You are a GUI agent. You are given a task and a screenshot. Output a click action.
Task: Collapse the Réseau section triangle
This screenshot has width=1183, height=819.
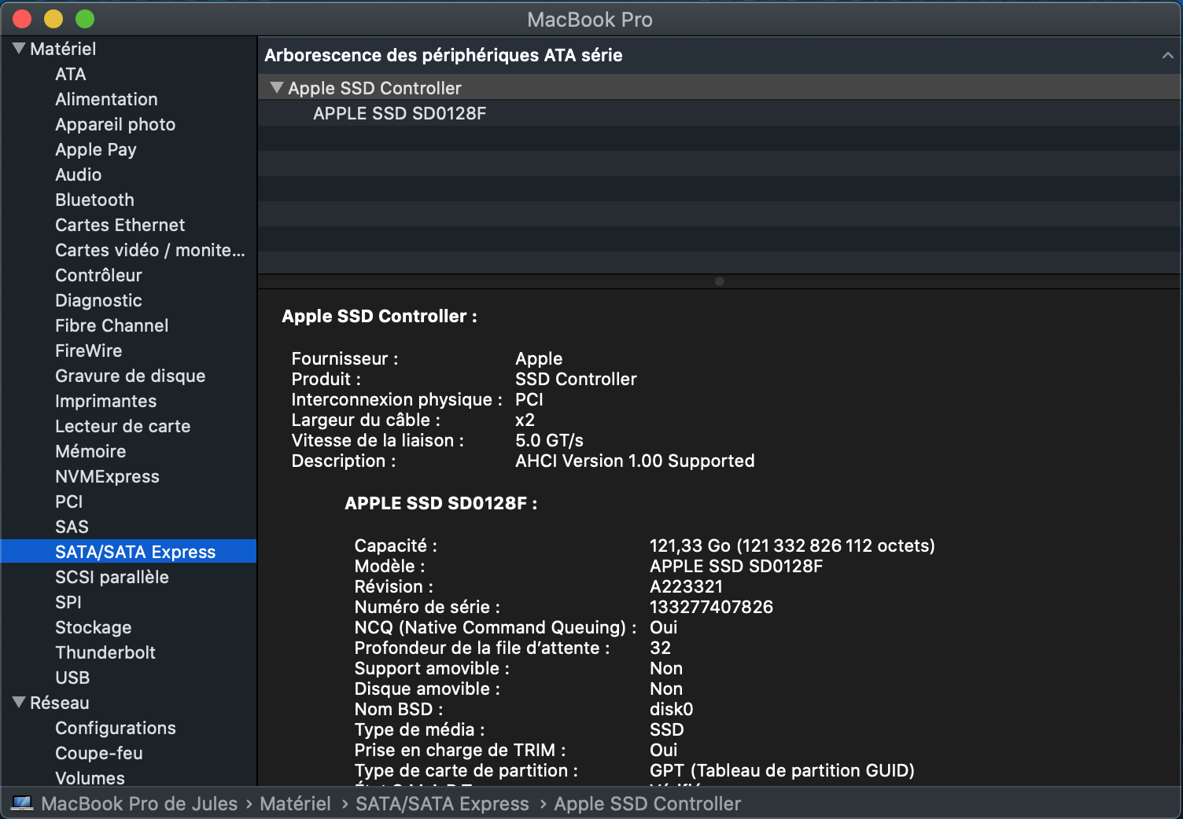click(x=19, y=703)
